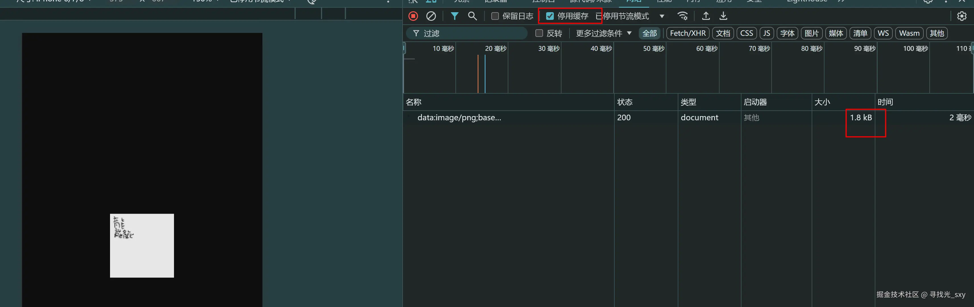Viewport: 974px width, 307px height.
Task: Select the WS filter chip
Action: point(883,33)
